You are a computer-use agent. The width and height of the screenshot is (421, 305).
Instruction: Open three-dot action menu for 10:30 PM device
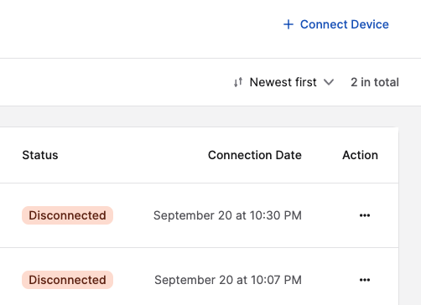coord(365,215)
